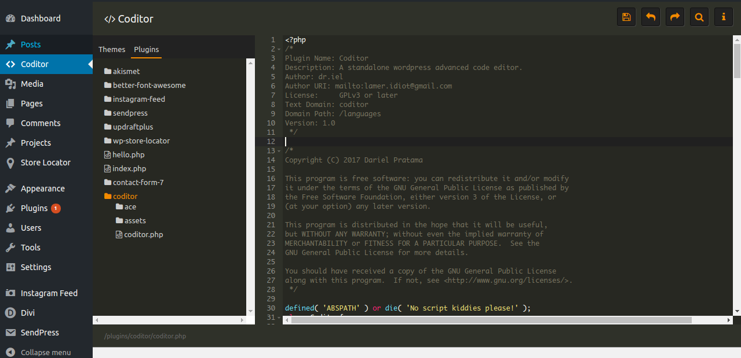The width and height of the screenshot is (741, 358).
Task: Click the Coditor code brackets sidebar icon
Action: pyautogui.click(x=10, y=64)
